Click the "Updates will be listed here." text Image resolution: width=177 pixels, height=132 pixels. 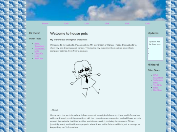[155, 43]
